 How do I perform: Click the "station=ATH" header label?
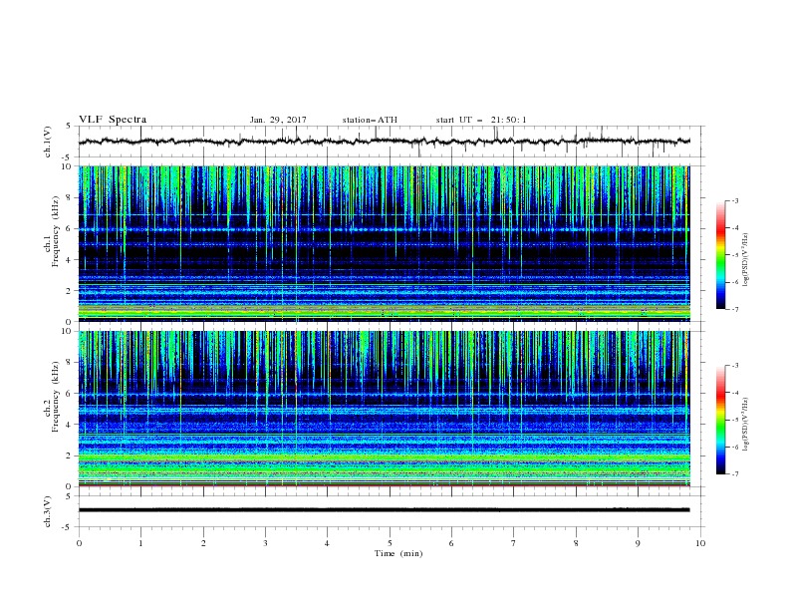coord(370,120)
